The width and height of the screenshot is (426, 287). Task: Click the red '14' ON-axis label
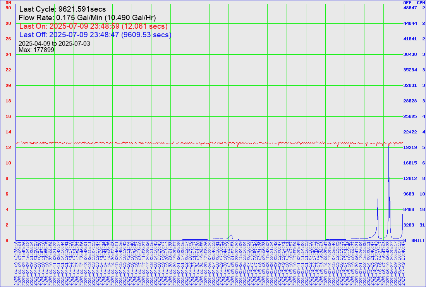(8, 132)
